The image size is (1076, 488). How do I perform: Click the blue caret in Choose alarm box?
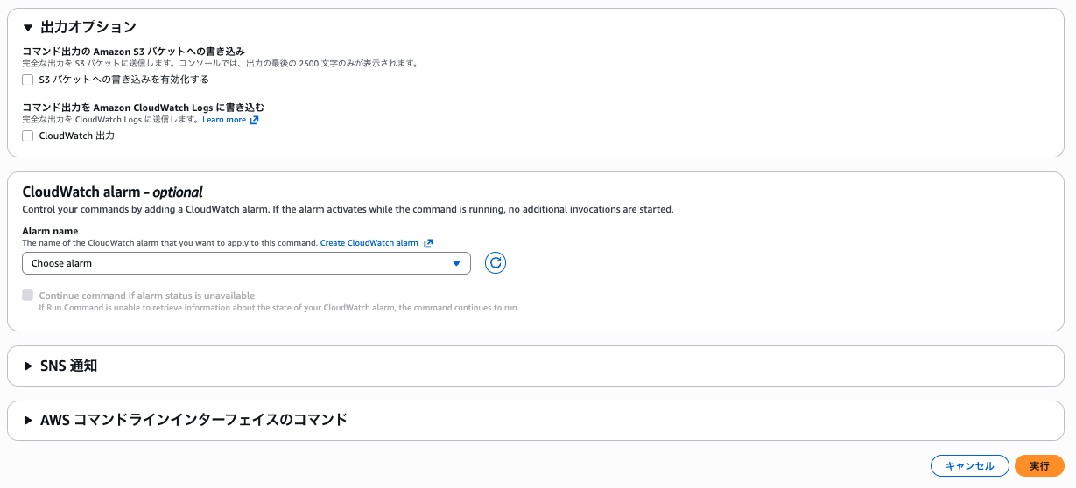click(456, 263)
